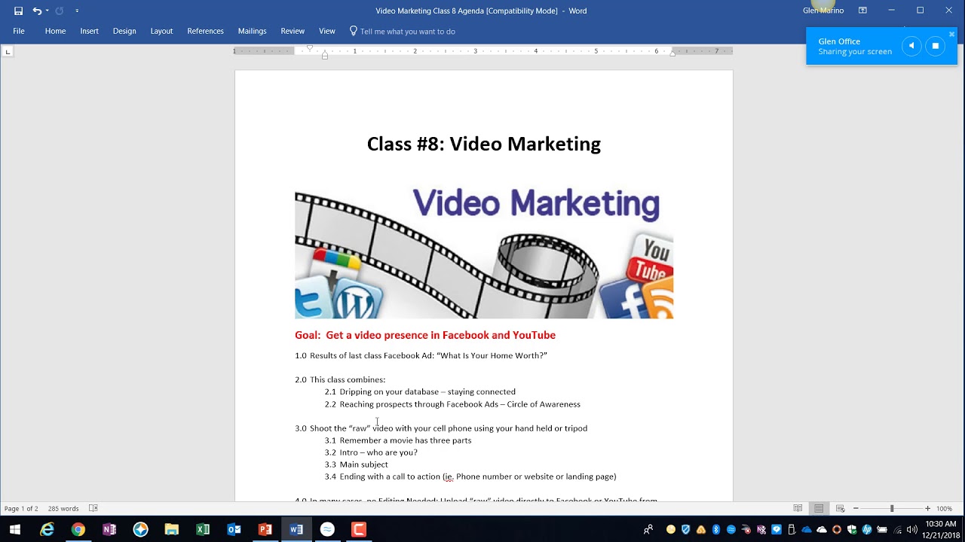The height and width of the screenshot is (542, 965).
Task: Switch to Read Mode view
Action: [798, 509]
